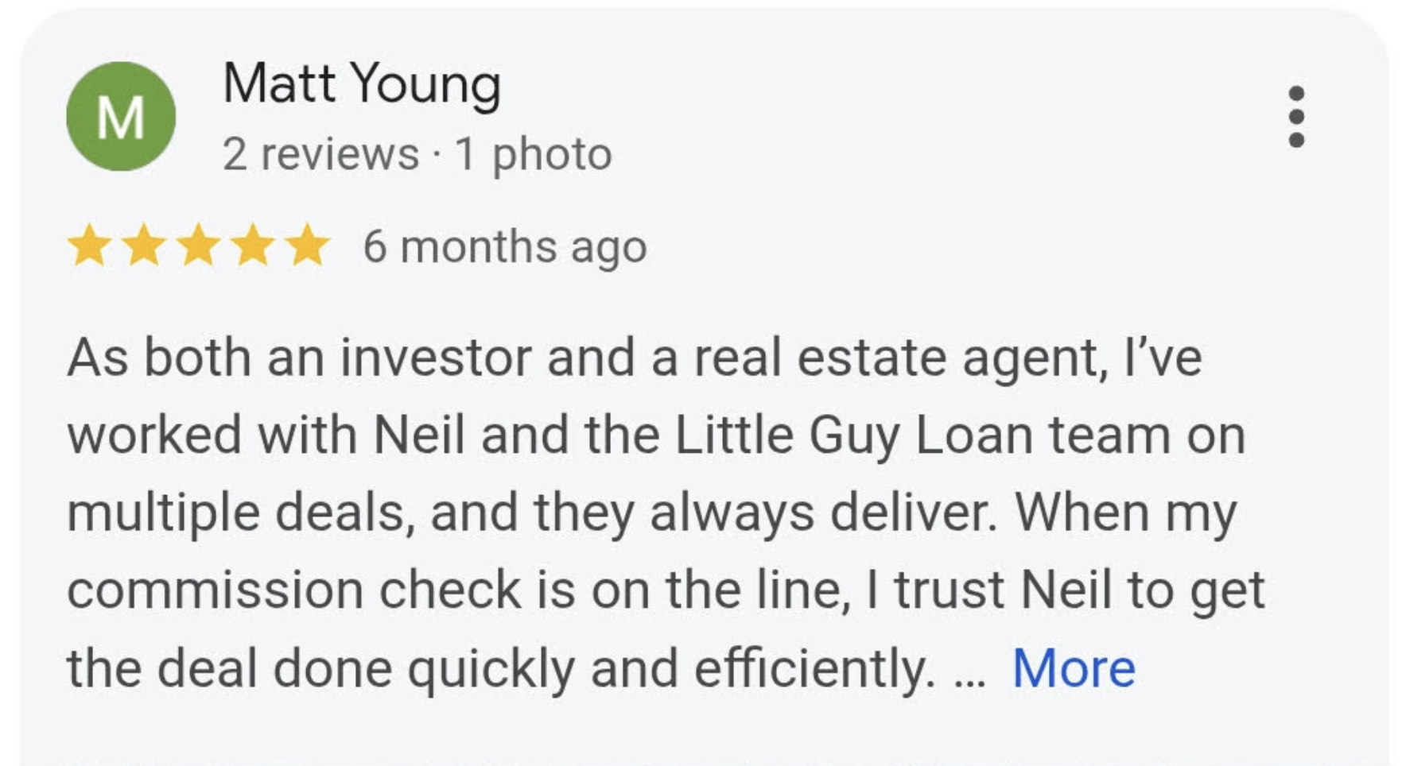
Task: Click the "6 months ago" timestamp
Action: click(505, 246)
